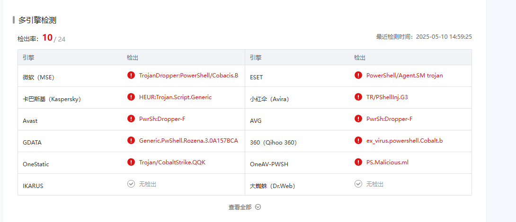Click the gray check icon in the Dr.Web row
Image resolution: width=516 pixels, height=222 pixels.
click(358, 184)
